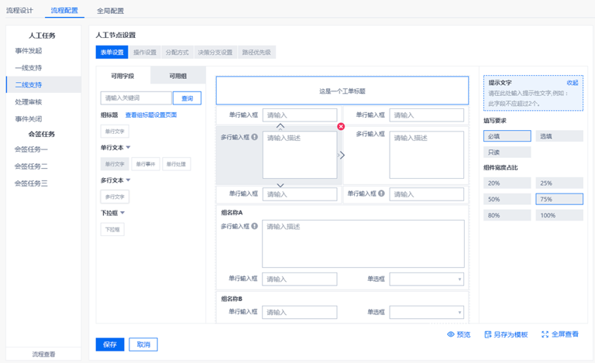Collapse the 单行文本 field category

click(x=129, y=148)
